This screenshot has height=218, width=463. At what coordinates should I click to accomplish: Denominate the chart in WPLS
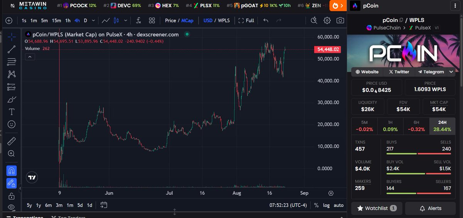pos(224,20)
